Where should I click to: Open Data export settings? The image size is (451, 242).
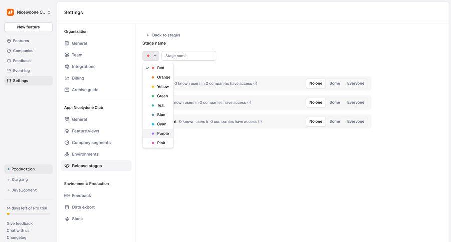pos(96,207)
